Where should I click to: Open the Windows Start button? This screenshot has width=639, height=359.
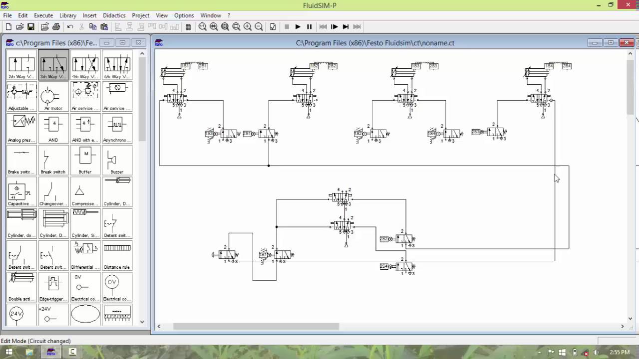[x=8, y=352]
